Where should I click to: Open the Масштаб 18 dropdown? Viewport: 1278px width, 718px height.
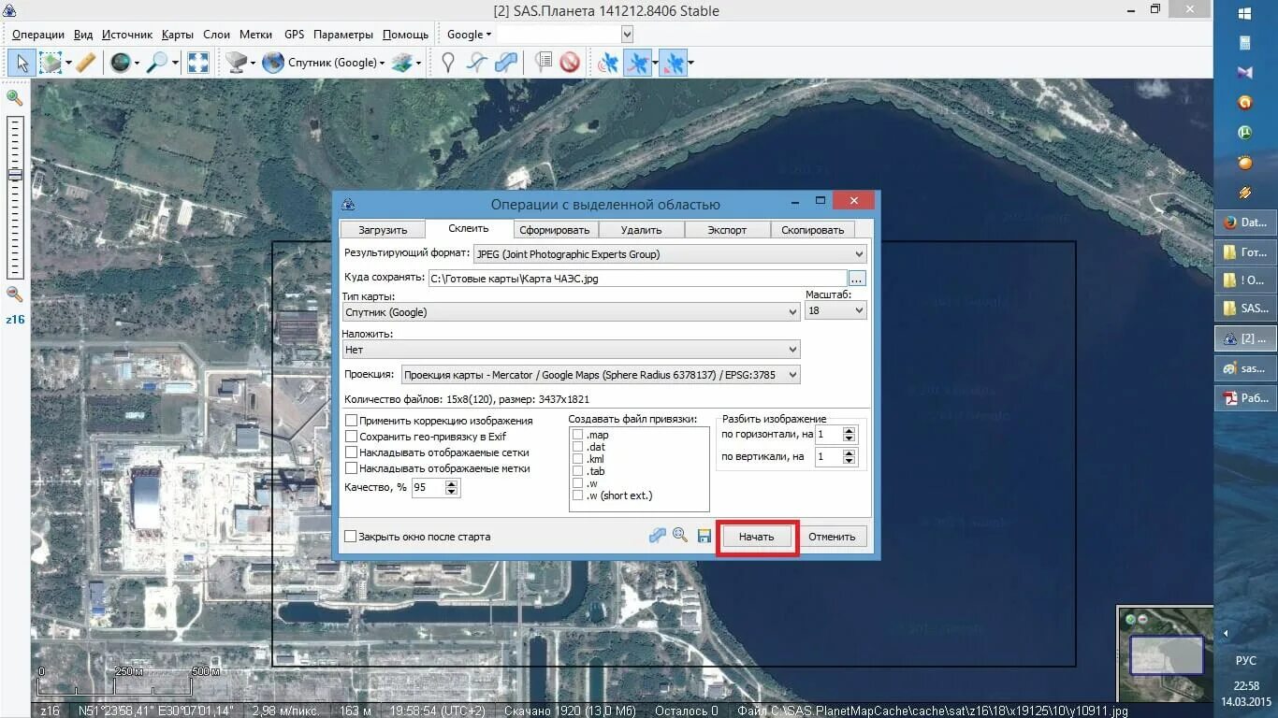coord(835,310)
